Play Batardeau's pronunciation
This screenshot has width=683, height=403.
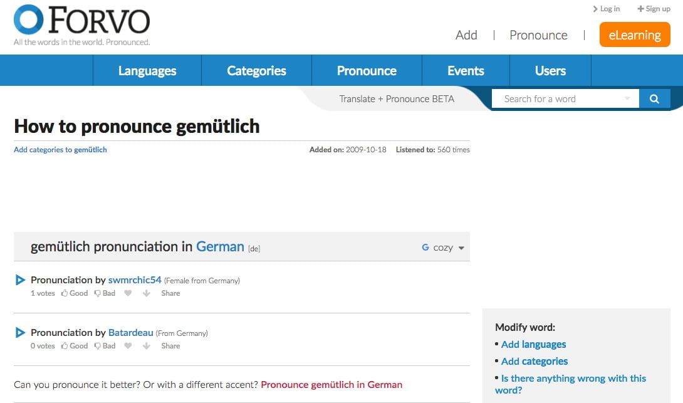[20, 332]
